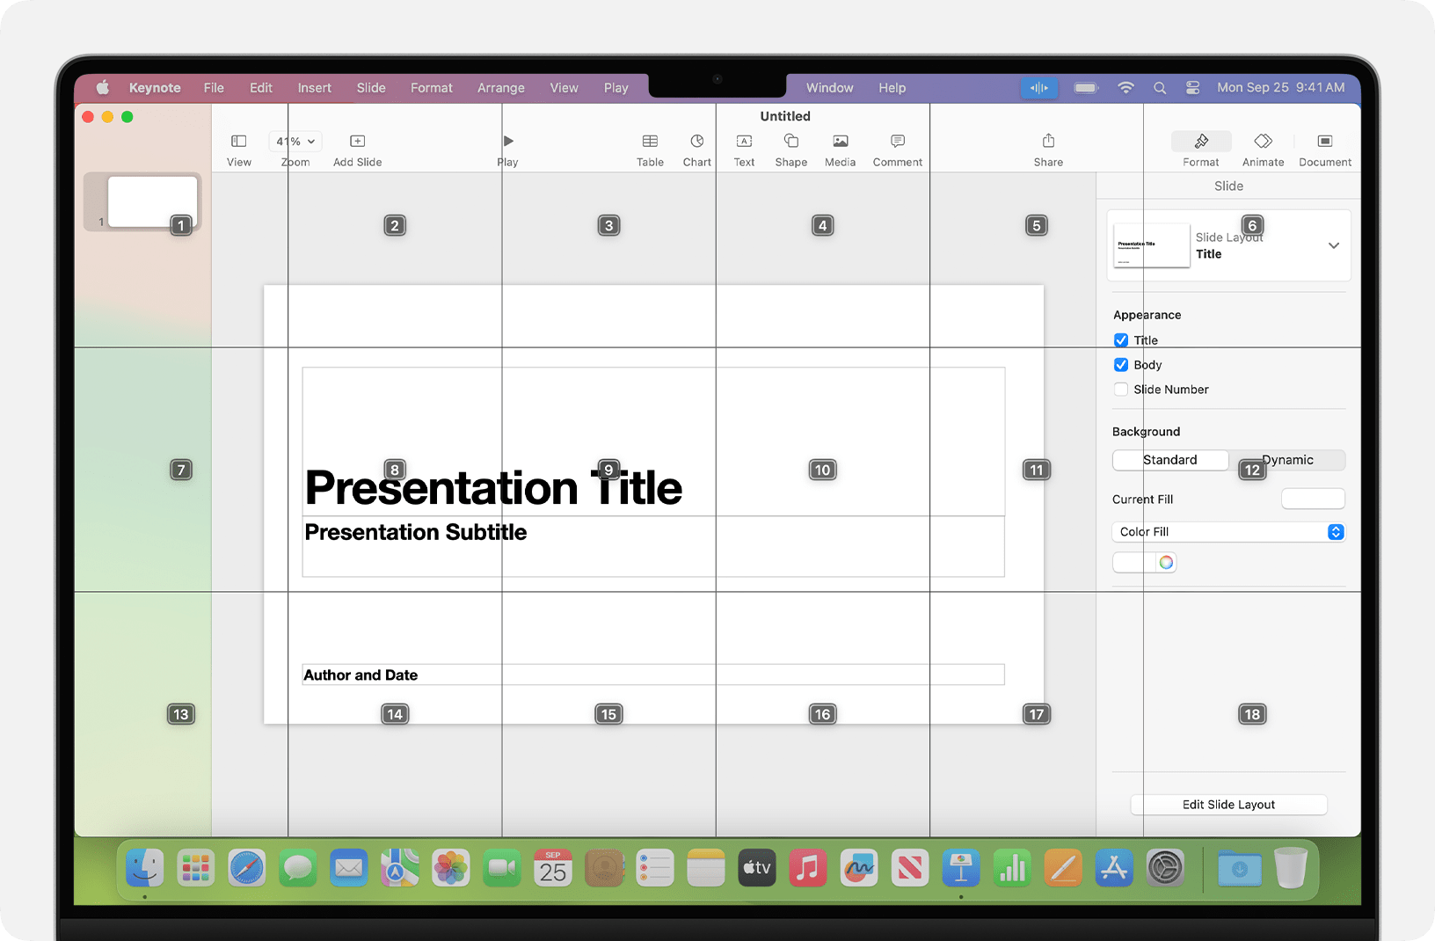Click the Current Fill color preview

point(1313,500)
